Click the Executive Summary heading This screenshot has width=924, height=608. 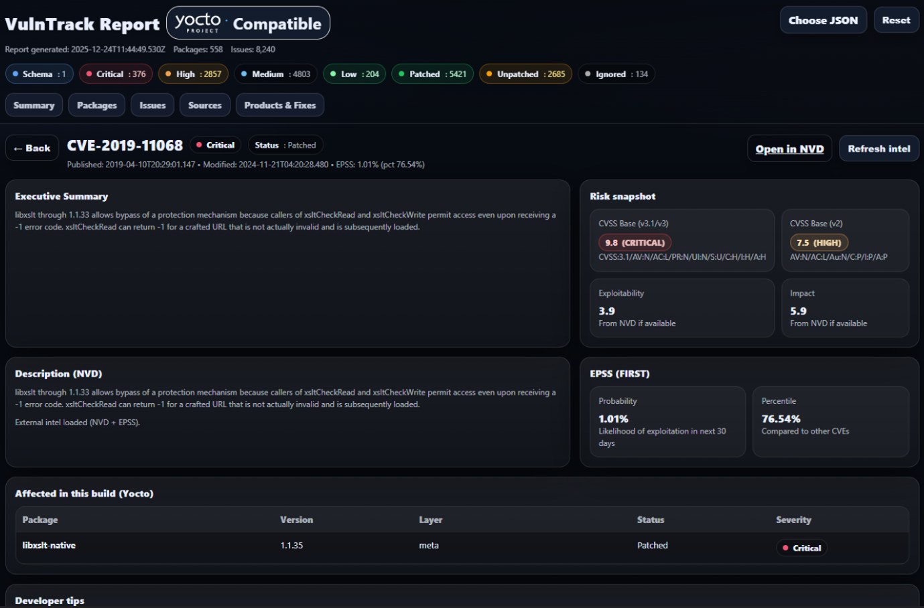point(62,196)
